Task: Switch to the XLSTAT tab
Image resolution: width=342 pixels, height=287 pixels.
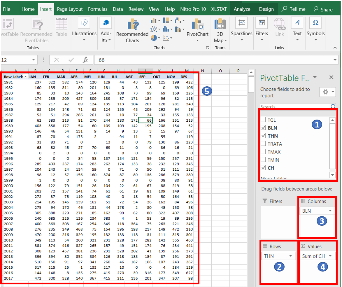Action: click(x=219, y=9)
